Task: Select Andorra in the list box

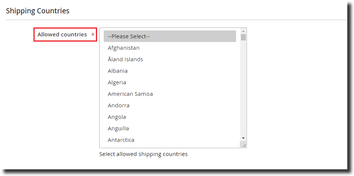Action: click(119, 105)
